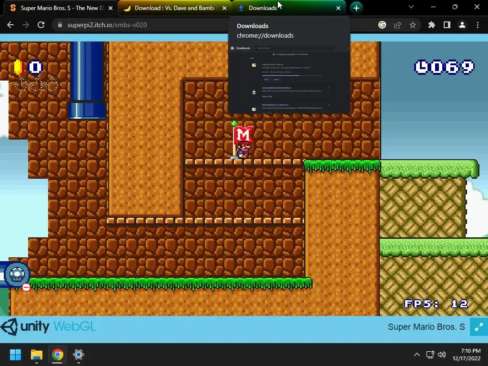Close the Downloads tab
This screenshot has height=366, width=488.
click(x=338, y=8)
